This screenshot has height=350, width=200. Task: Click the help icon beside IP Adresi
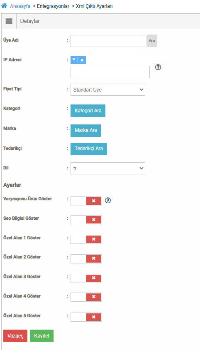(158, 67)
